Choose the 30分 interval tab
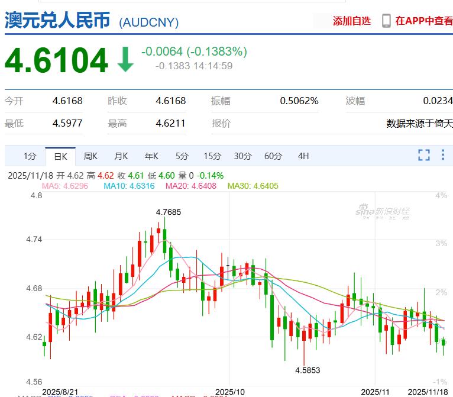The width and height of the screenshot is (453, 397). [242, 156]
